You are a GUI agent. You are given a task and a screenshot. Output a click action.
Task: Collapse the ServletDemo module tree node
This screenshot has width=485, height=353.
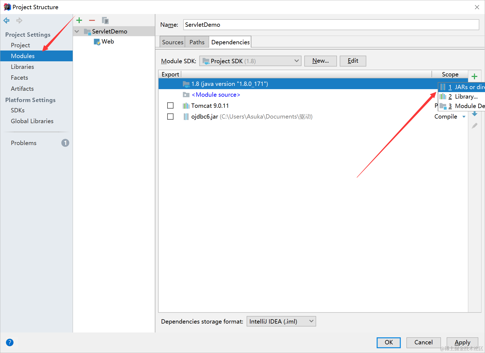(77, 32)
